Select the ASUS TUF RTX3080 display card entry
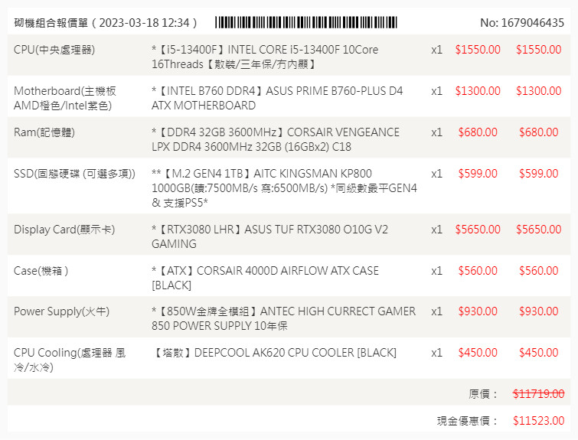Screen dimensions: 578x440 click(x=269, y=236)
